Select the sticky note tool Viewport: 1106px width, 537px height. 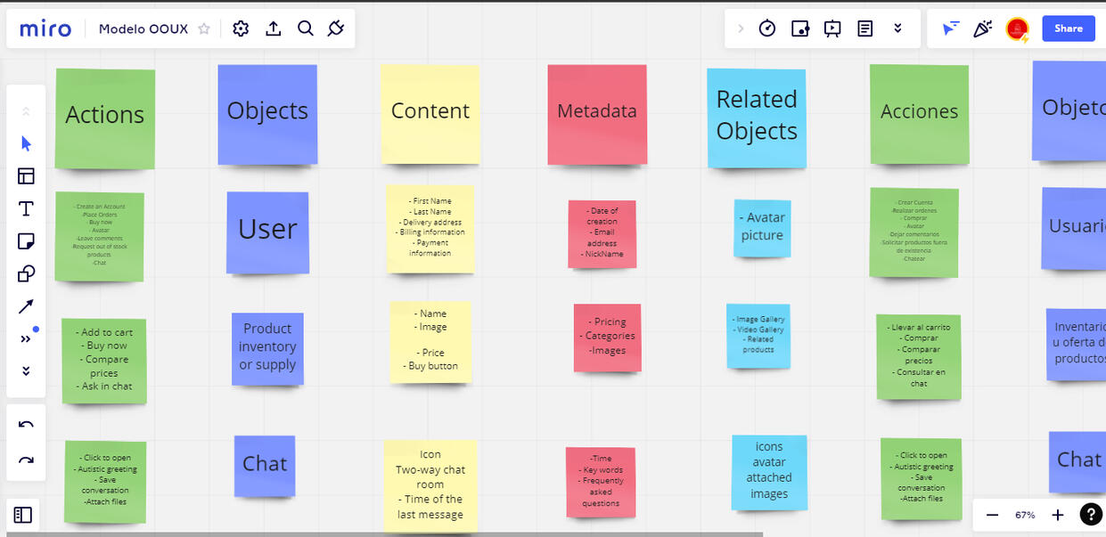[x=26, y=240]
